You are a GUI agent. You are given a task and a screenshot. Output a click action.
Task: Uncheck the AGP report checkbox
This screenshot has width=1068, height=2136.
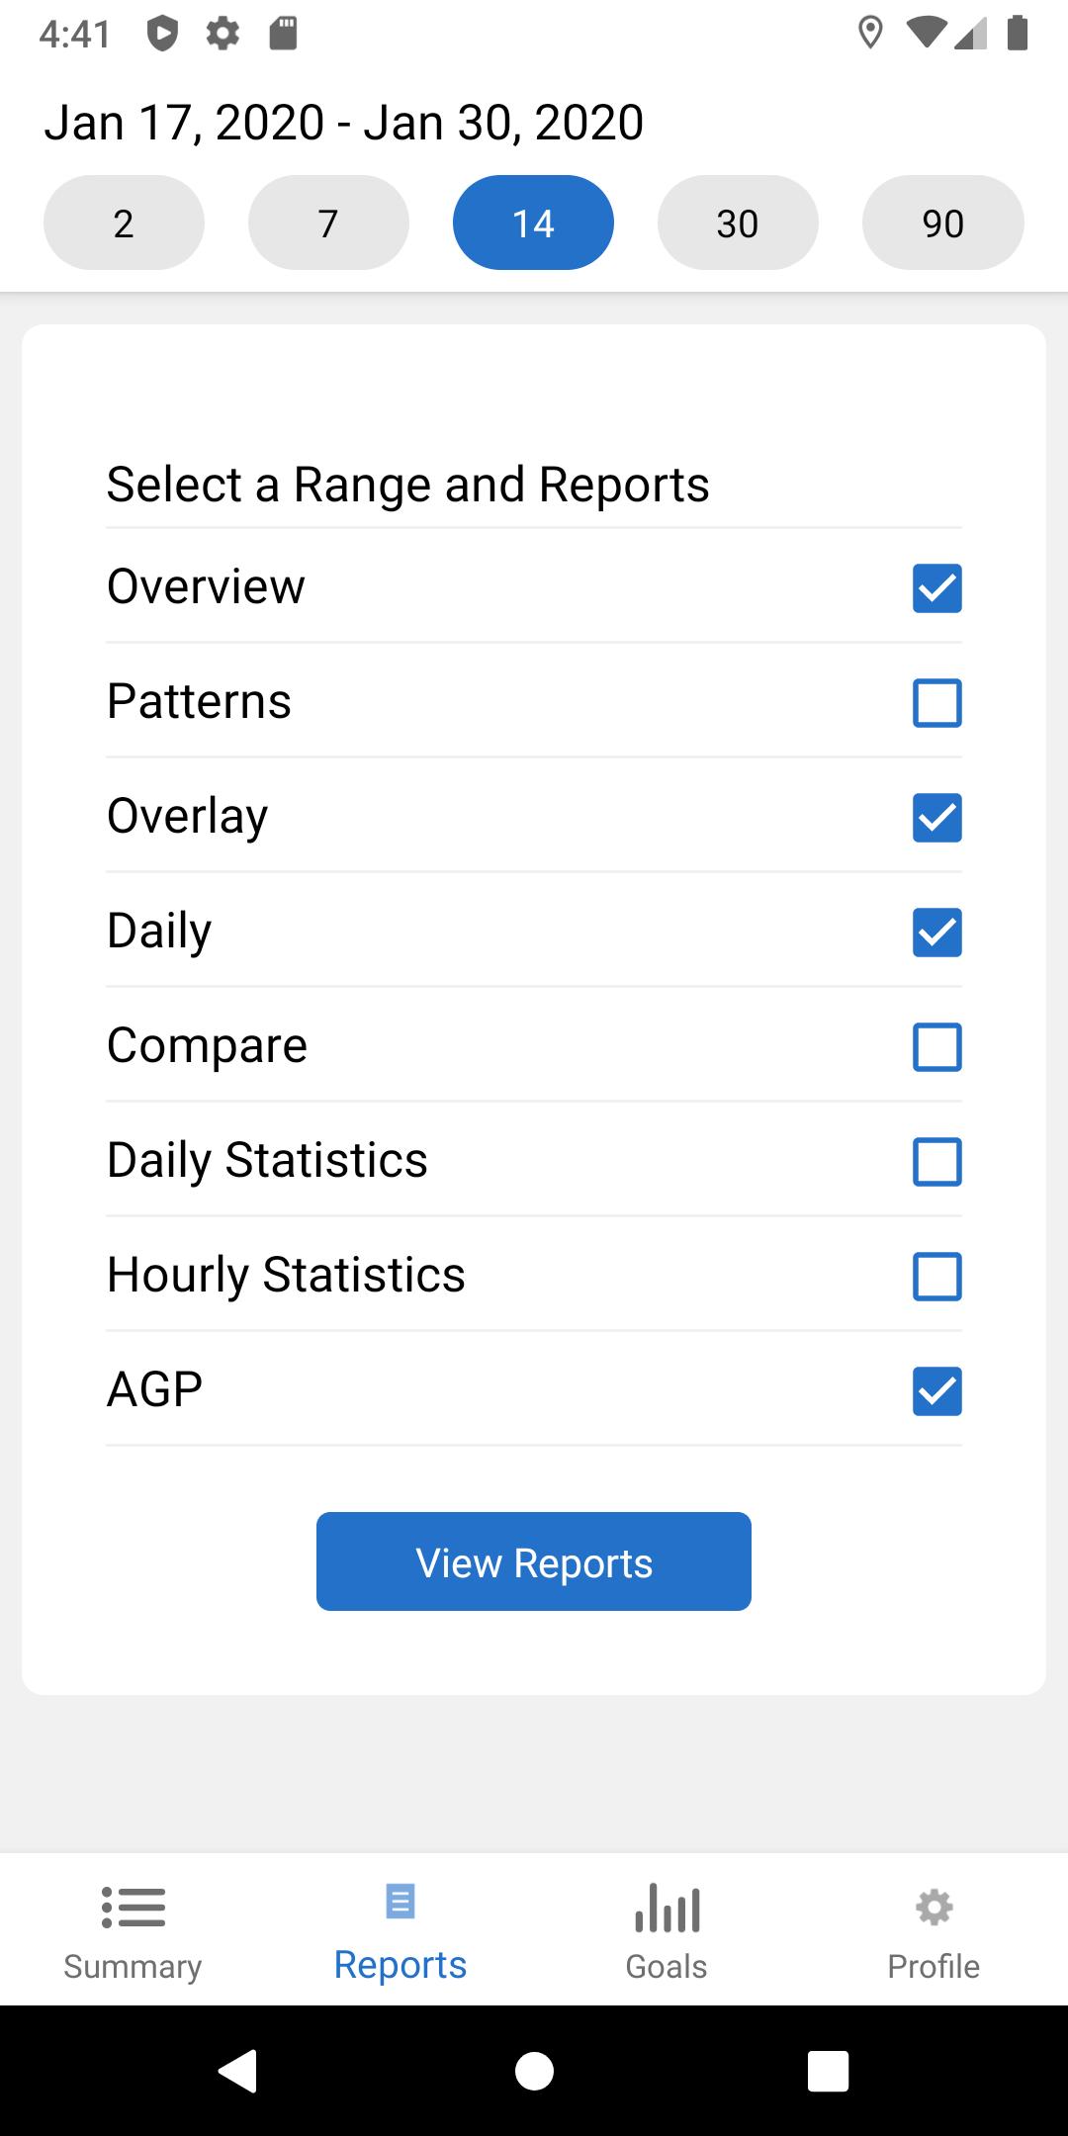[x=936, y=1391]
